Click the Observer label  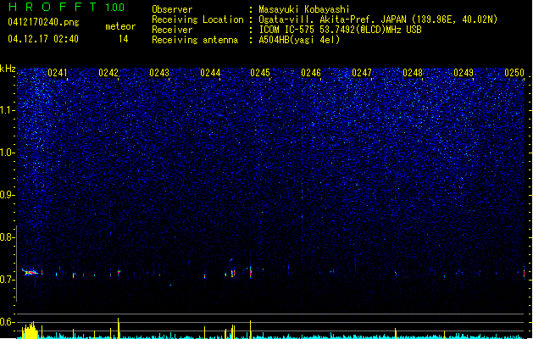click(172, 9)
